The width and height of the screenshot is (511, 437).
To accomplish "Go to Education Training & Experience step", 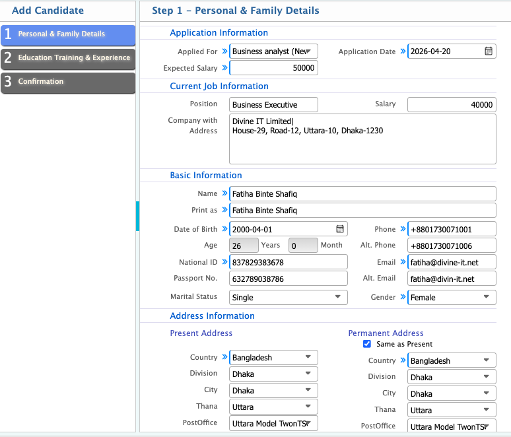I will pos(68,58).
